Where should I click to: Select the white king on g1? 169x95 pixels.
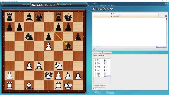coord(68,85)
